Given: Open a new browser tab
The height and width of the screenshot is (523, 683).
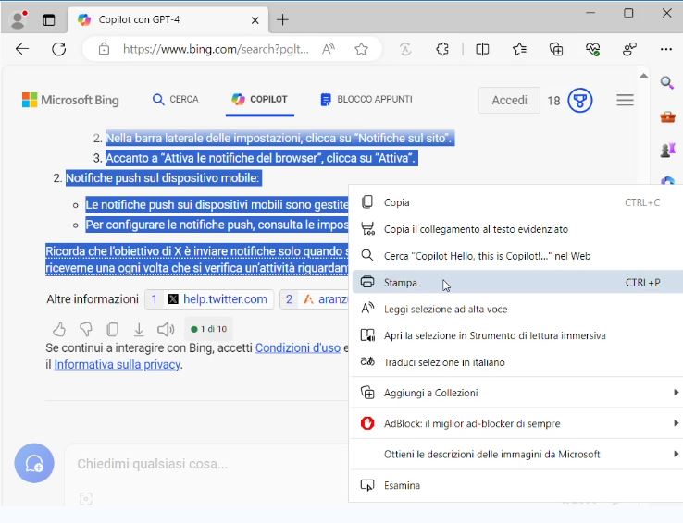Looking at the screenshot, I should pyautogui.click(x=282, y=19).
